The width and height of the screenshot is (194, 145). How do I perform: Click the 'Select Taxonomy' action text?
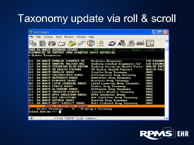[50, 109]
